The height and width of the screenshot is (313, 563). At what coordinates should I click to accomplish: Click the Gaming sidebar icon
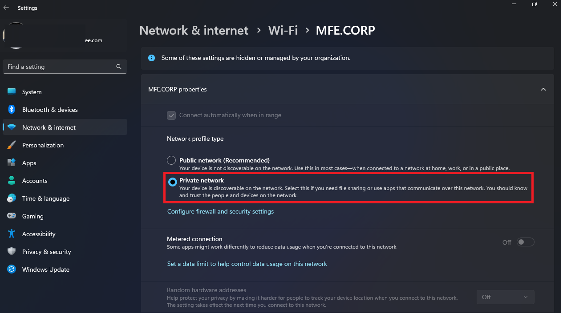[x=12, y=216]
